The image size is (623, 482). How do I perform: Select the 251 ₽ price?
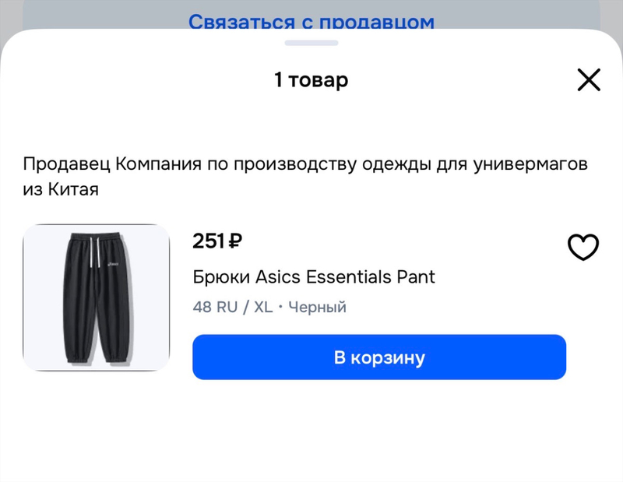coord(217,241)
